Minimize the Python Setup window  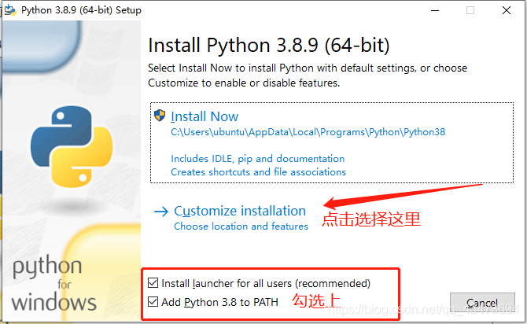[x=435, y=10]
